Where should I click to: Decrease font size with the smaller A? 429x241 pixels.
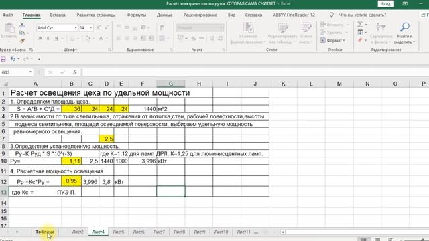click(x=107, y=28)
